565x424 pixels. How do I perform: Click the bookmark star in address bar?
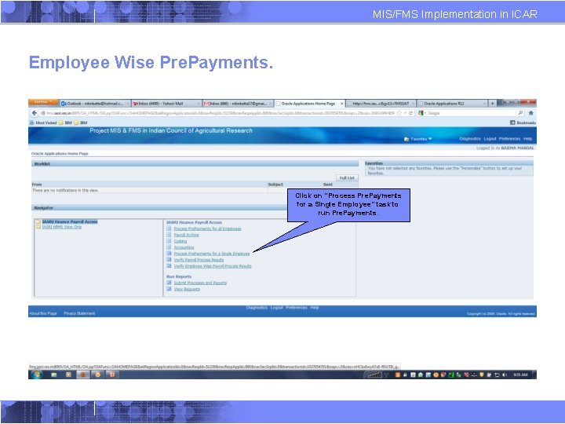[x=399, y=113]
